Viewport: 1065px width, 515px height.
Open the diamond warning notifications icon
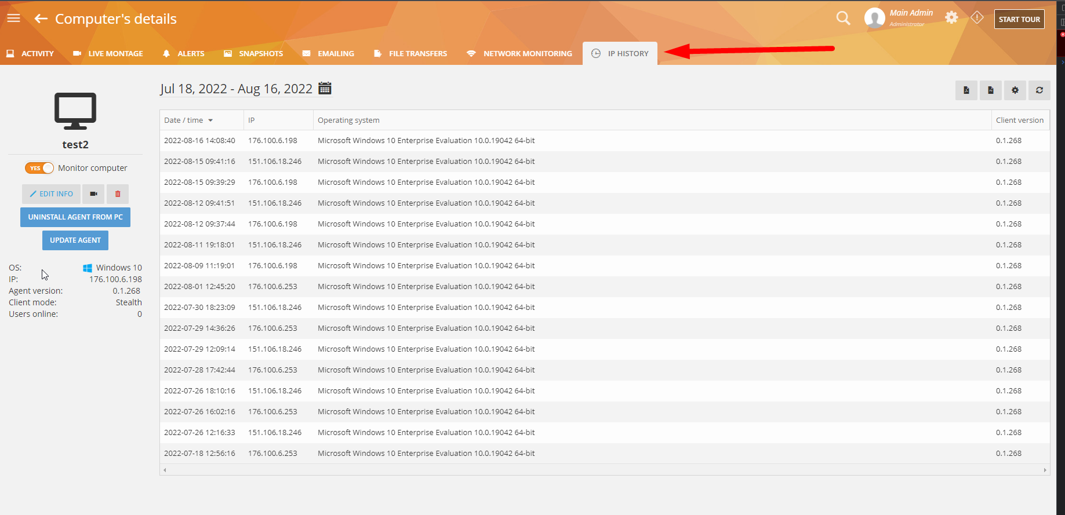tap(977, 18)
